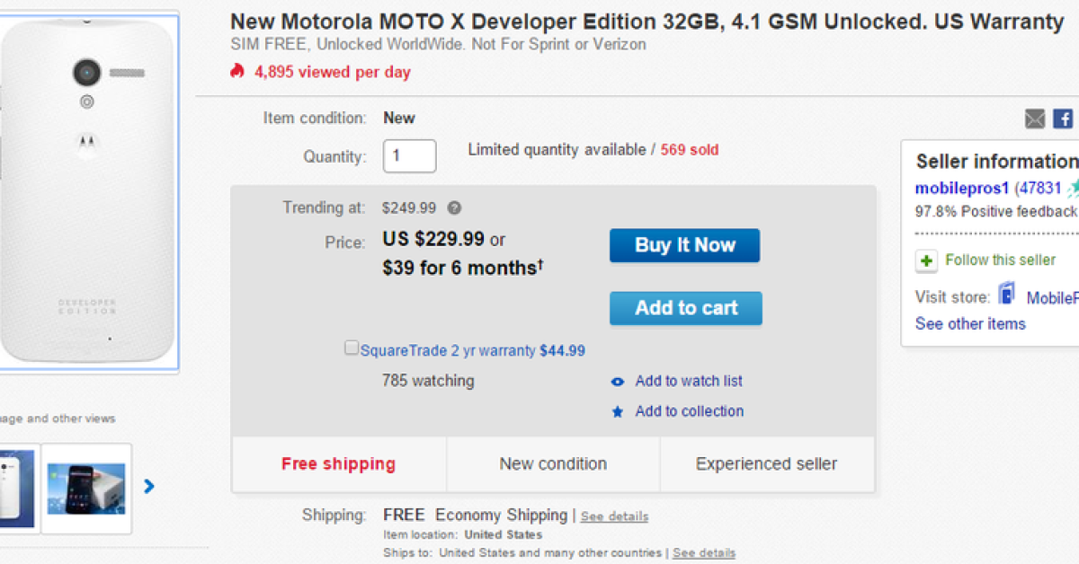Click the Add to watch list link

(689, 382)
